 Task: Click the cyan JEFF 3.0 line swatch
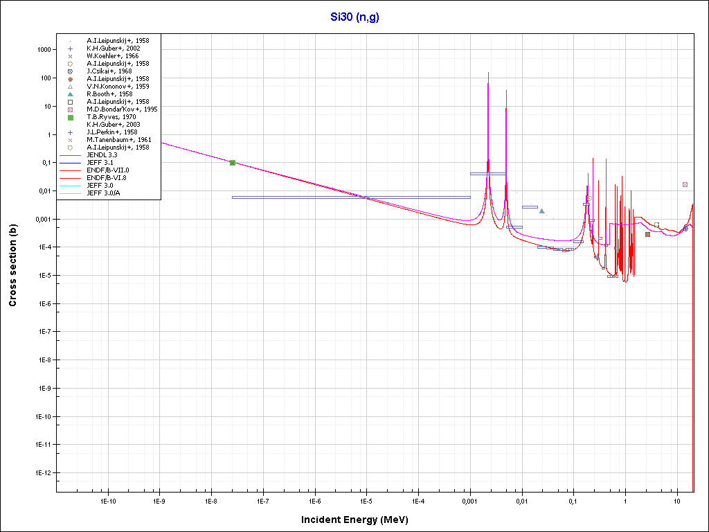[x=70, y=186]
